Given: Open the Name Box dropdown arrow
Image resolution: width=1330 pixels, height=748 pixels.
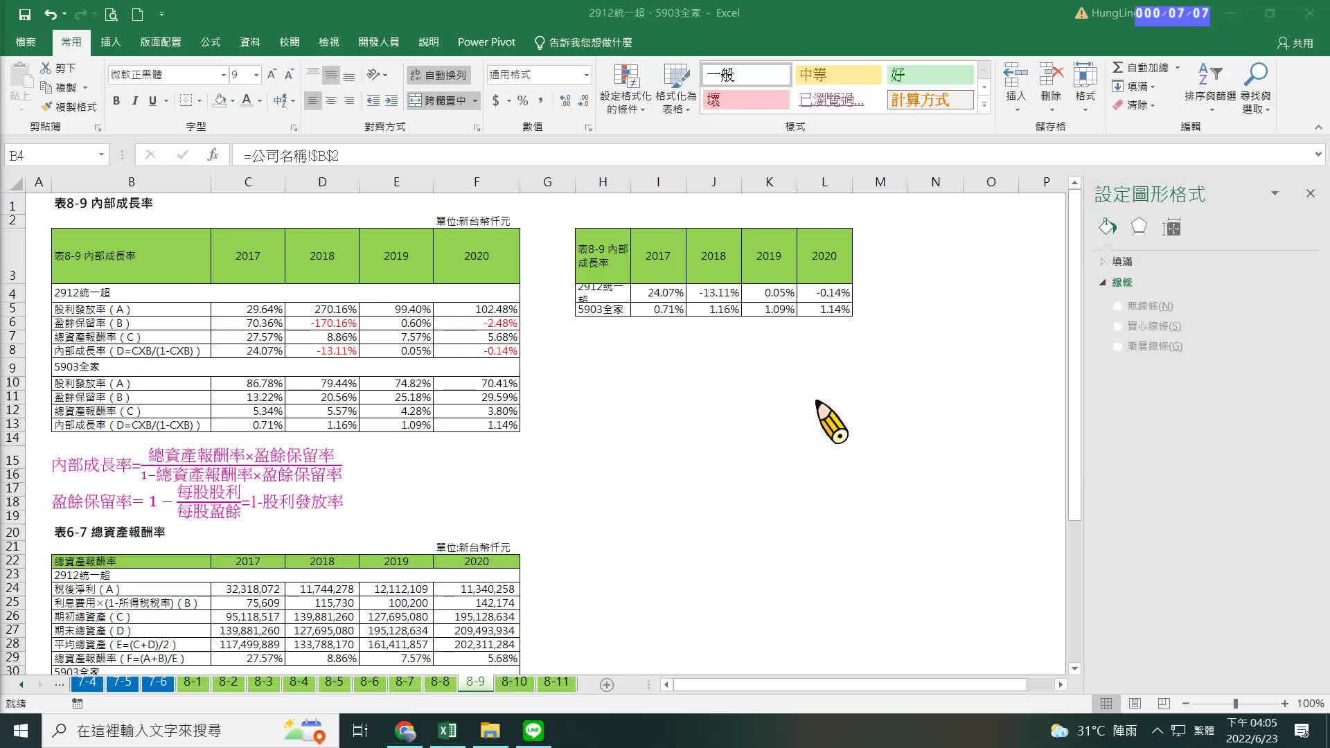Looking at the screenshot, I should coord(101,155).
